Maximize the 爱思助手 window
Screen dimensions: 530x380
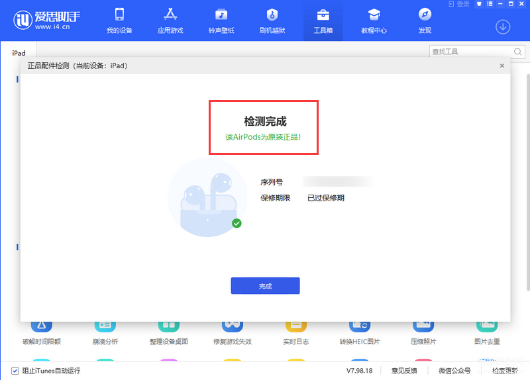tap(511, 4)
